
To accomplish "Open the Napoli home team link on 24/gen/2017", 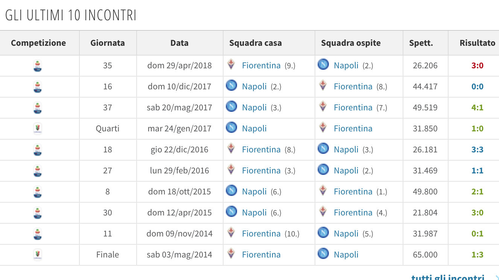I will pyautogui.click(x=254, y=129).
